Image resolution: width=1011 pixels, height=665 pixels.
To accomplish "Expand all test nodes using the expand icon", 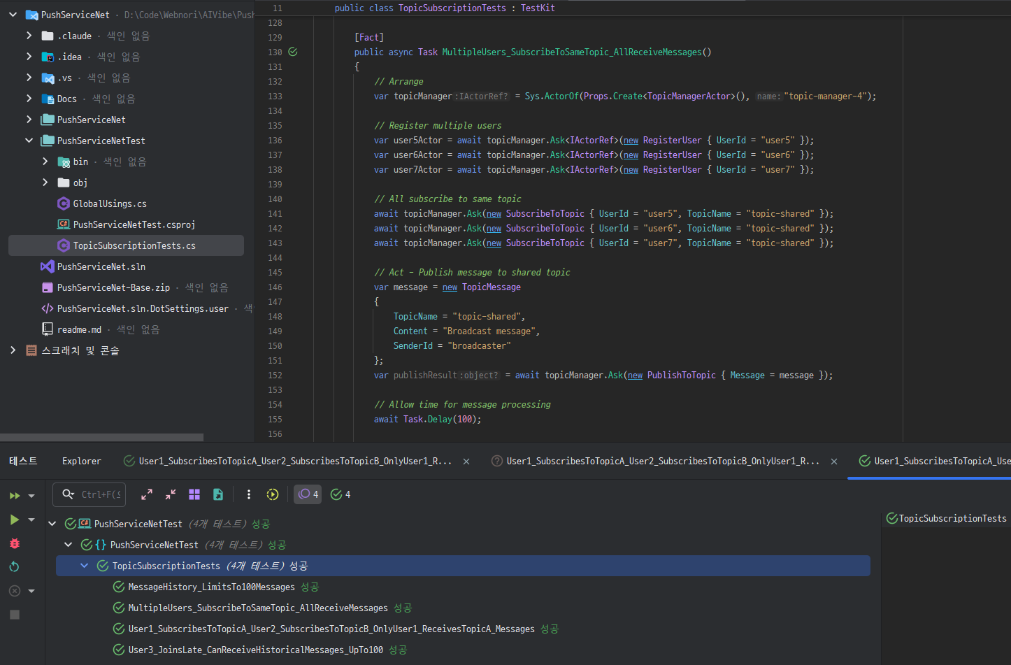I will click(x=147, y=494).
